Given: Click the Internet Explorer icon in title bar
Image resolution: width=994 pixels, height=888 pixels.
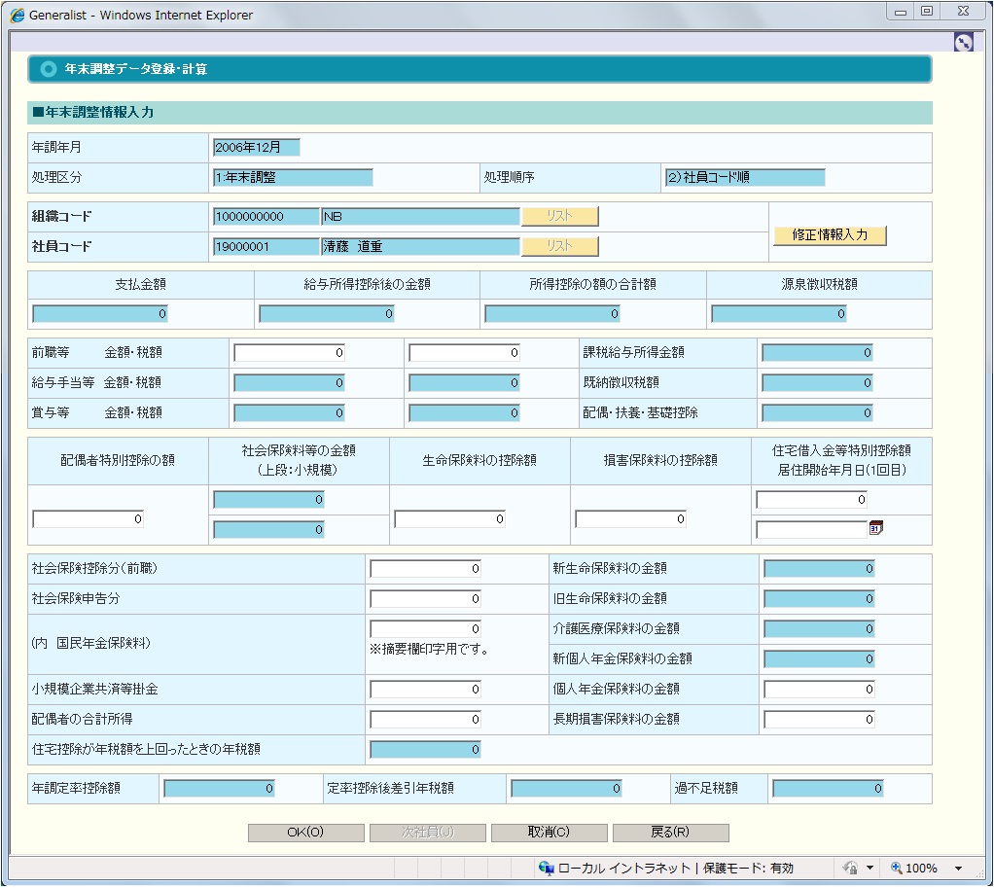Looking at the screenshot, I should pyautogui.click(x=17, y=15).
